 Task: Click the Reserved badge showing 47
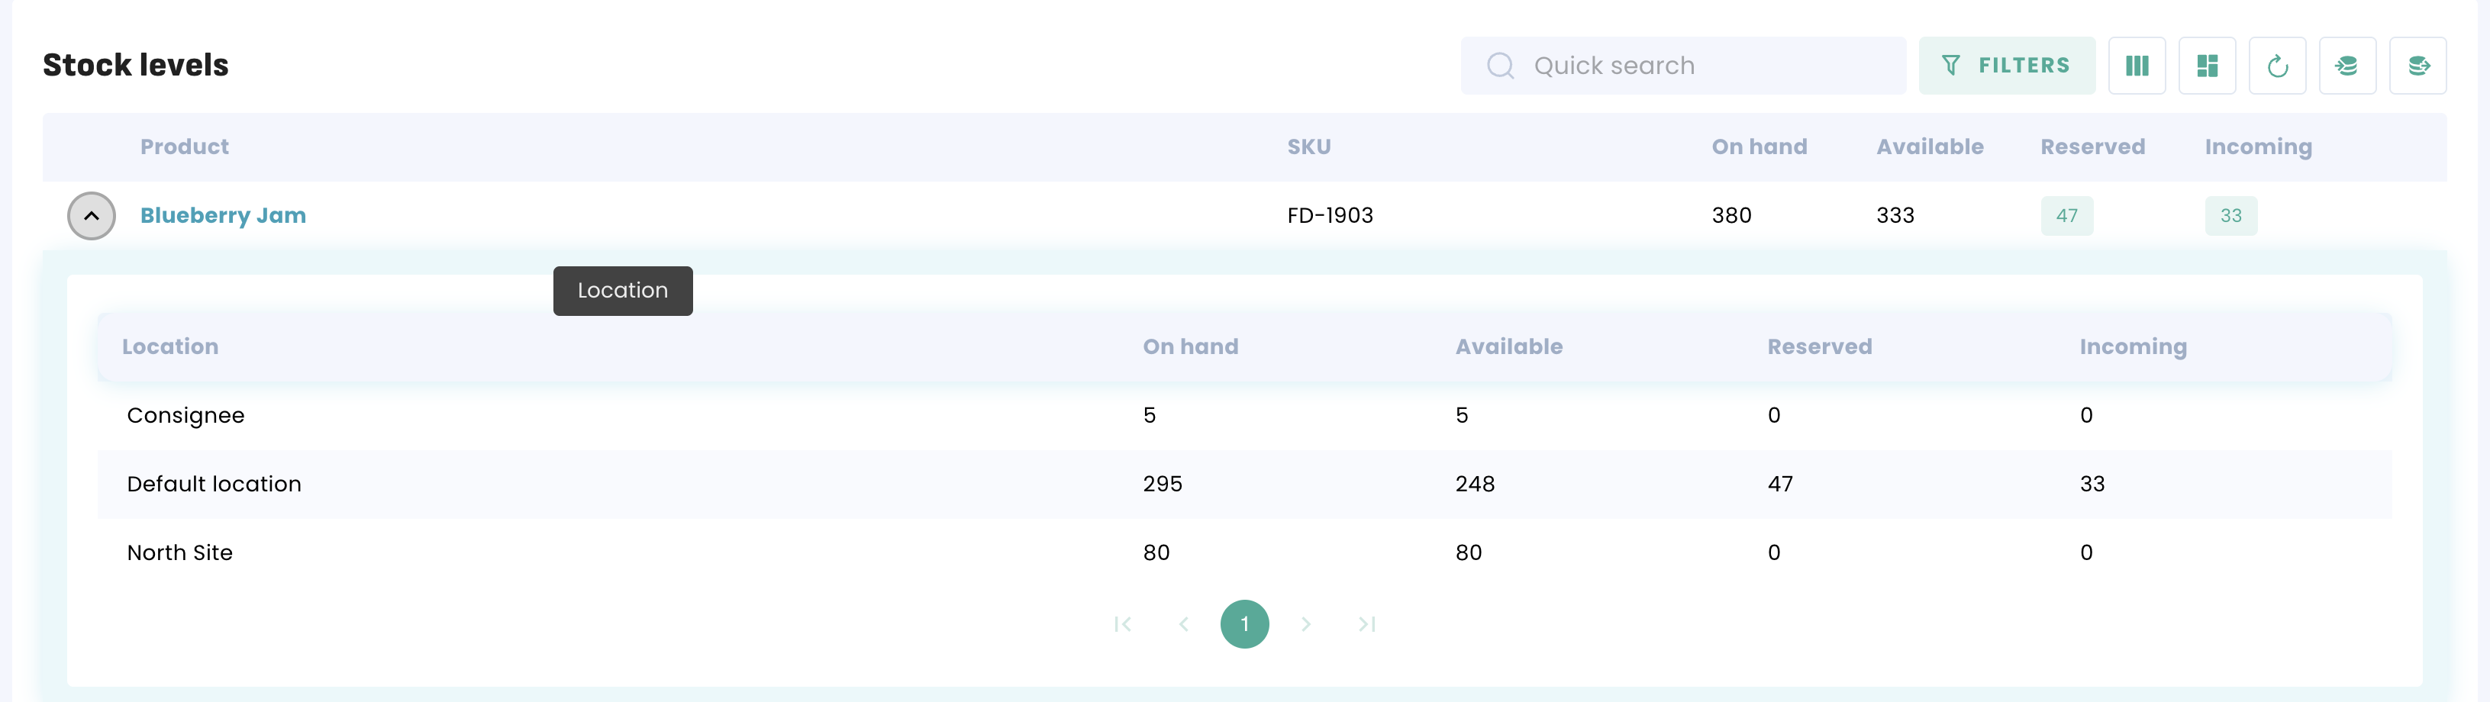(2066, 215)
